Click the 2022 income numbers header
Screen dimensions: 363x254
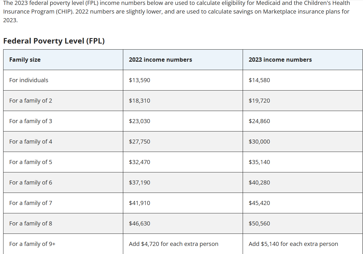pos(160,60)
